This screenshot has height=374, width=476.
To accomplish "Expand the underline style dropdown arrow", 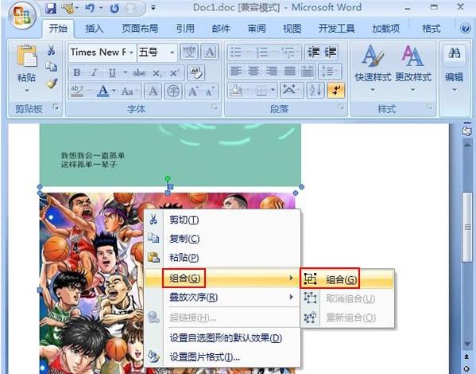I will (x=125, y=72).
